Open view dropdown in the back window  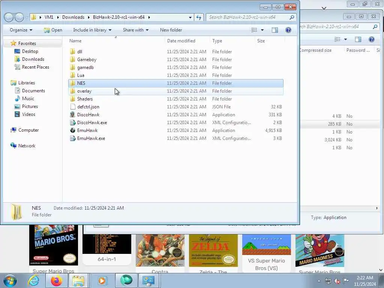[x=345, y=39]
